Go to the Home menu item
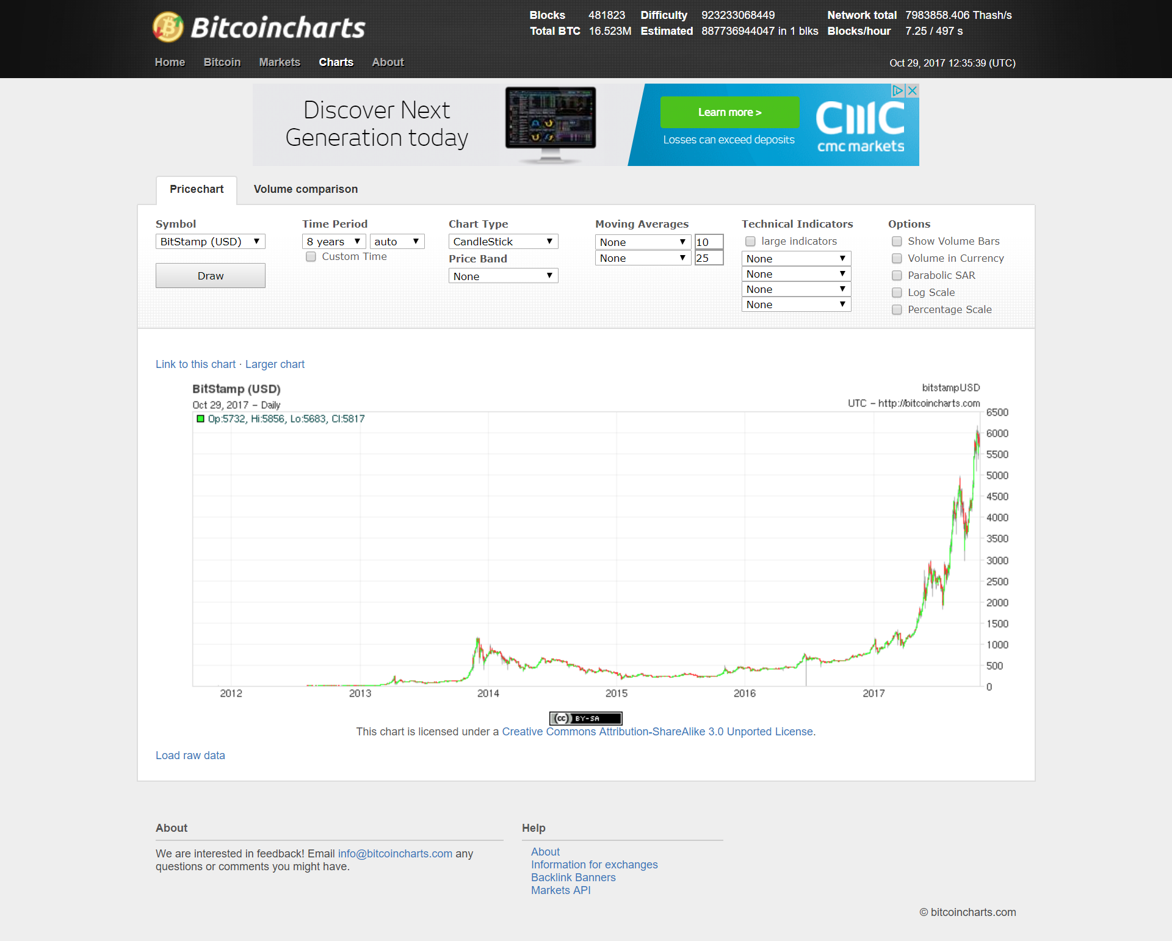Viewport: 1172px width, 941px height. pos(170,62)
